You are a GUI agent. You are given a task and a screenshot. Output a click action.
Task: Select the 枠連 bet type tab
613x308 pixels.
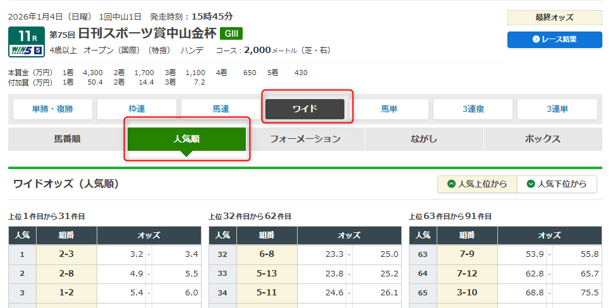click(x=137, y=109)
